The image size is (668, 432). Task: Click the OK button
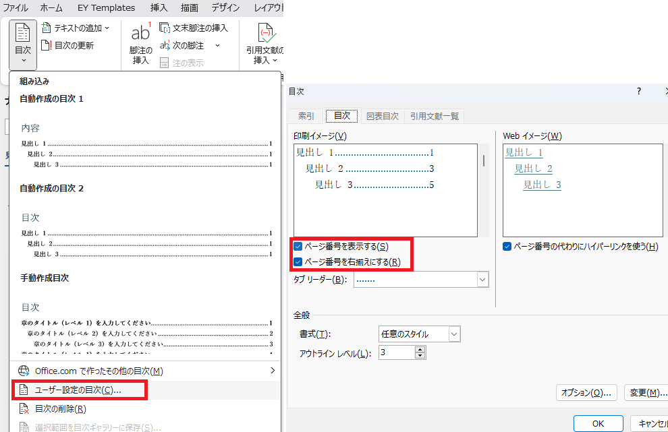point(598,423)
